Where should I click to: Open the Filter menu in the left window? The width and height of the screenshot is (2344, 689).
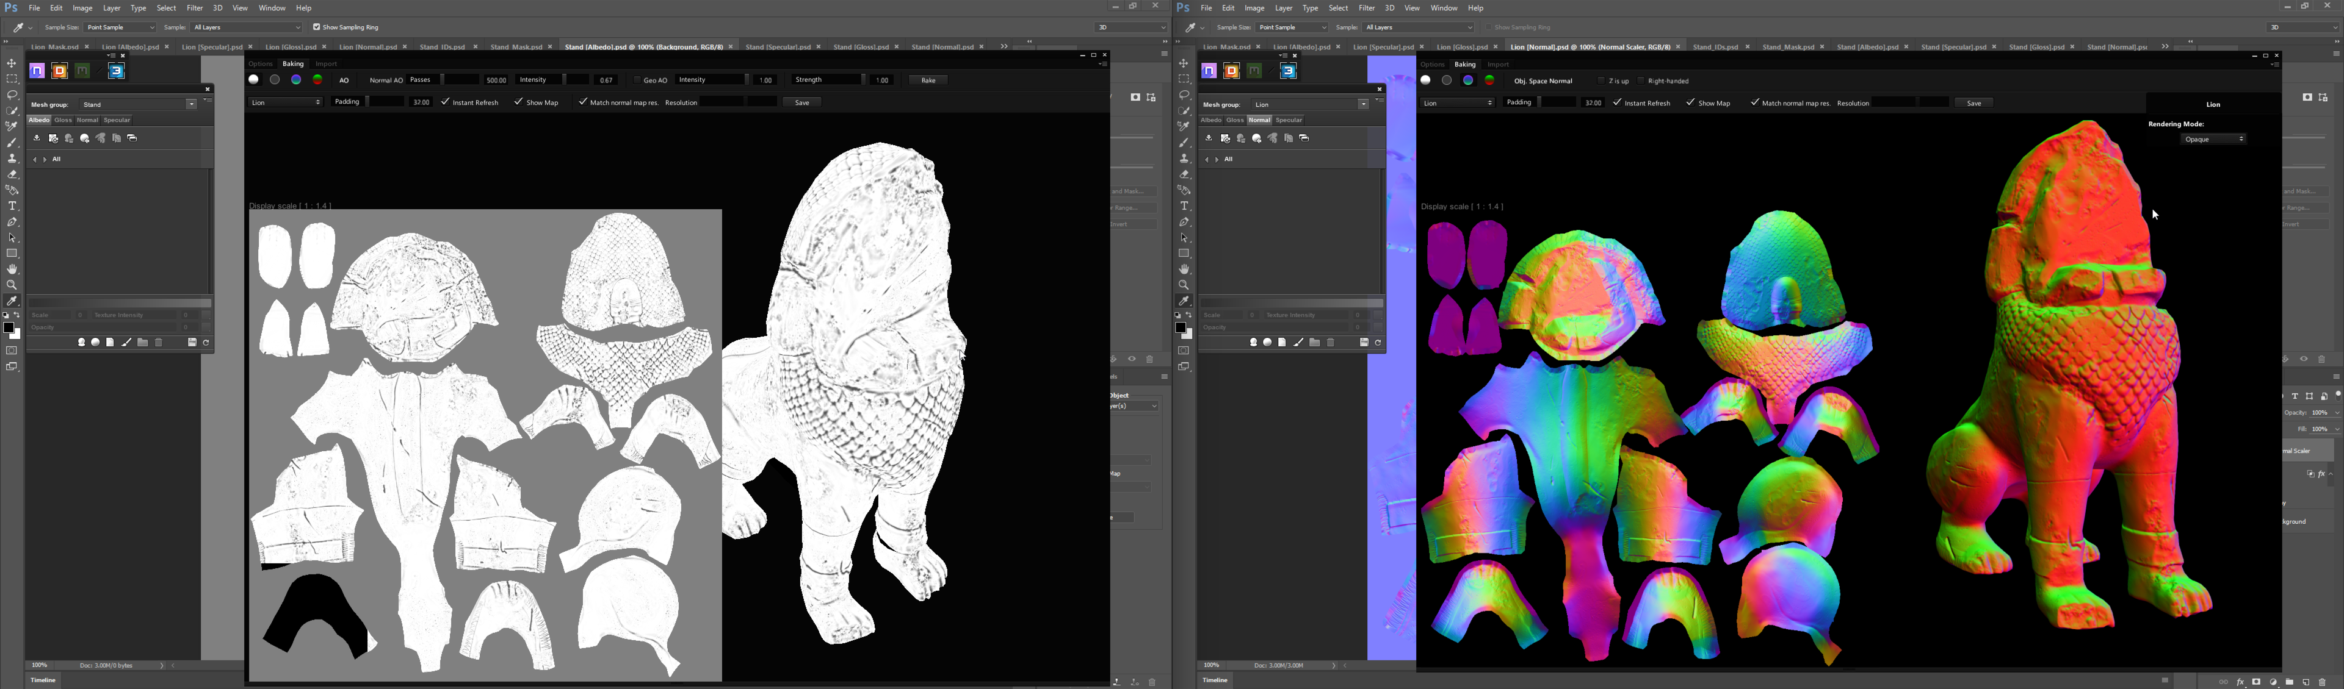195,8
